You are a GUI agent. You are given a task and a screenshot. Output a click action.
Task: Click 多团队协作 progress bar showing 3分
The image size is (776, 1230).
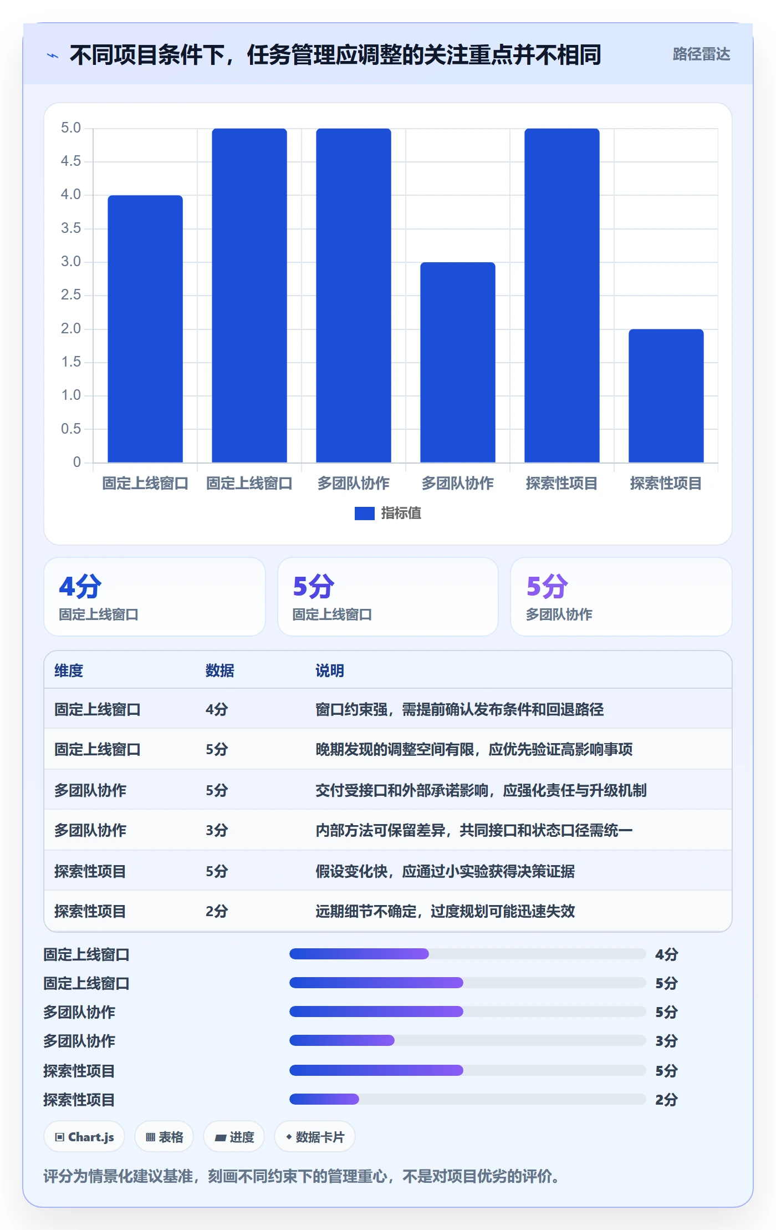pos(468,1040)
